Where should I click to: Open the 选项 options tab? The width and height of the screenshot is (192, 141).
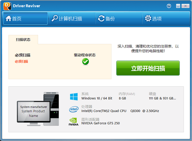click(166, 19)
